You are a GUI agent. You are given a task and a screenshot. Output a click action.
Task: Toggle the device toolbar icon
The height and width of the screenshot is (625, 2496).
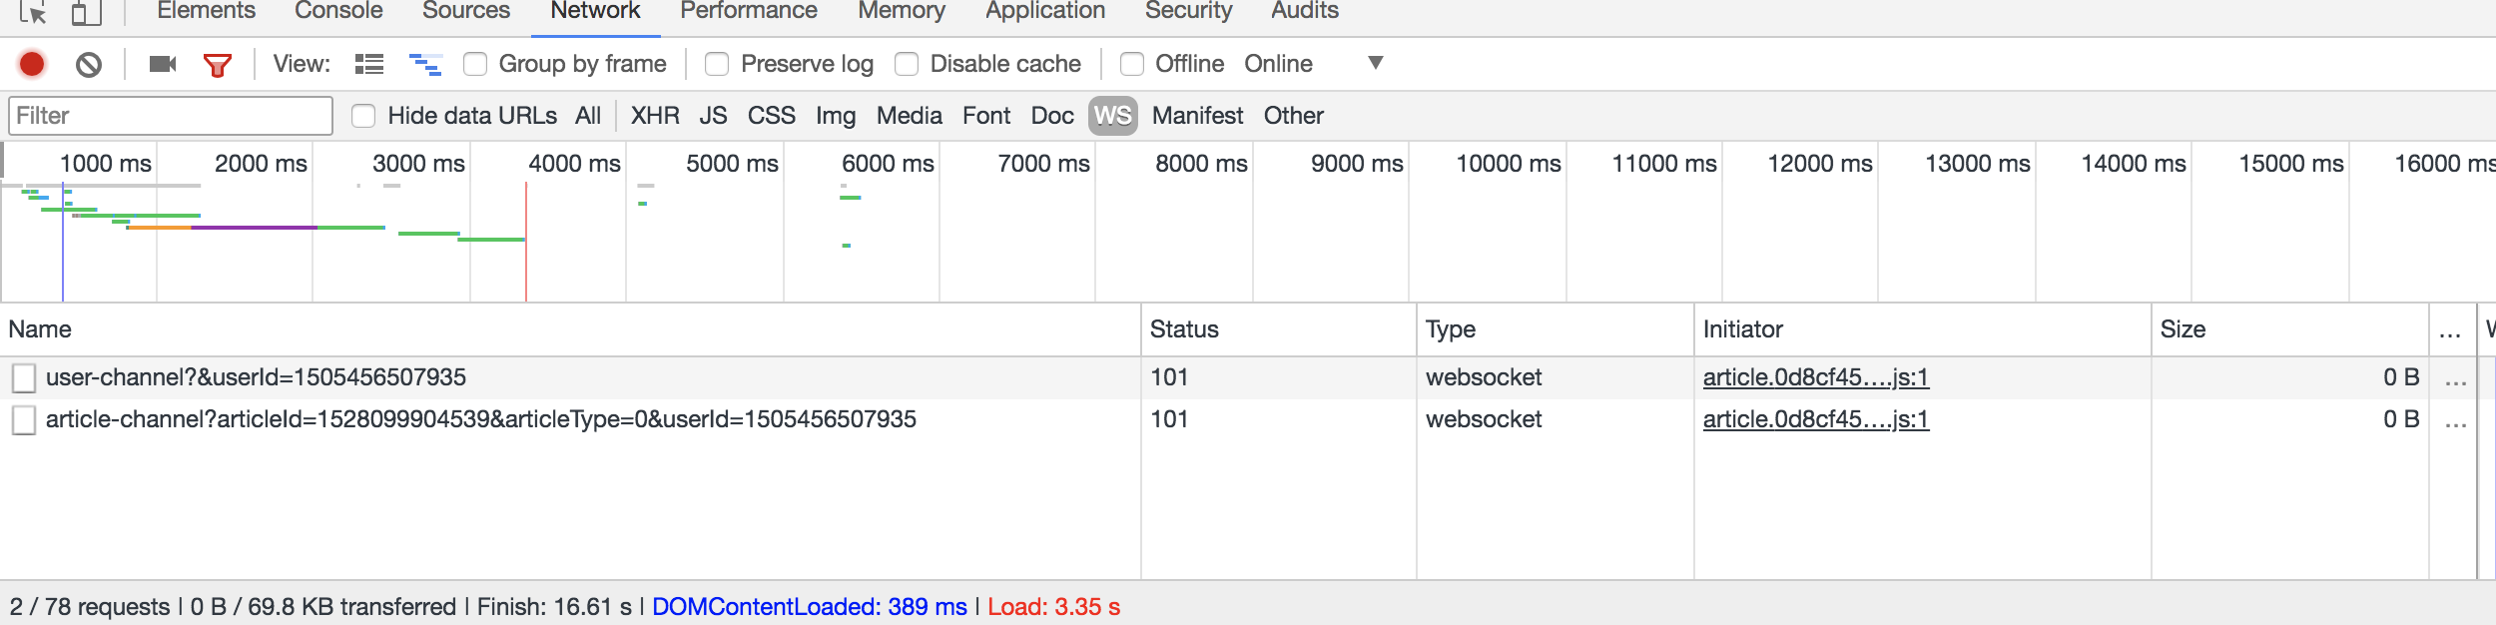pos(87,12)
